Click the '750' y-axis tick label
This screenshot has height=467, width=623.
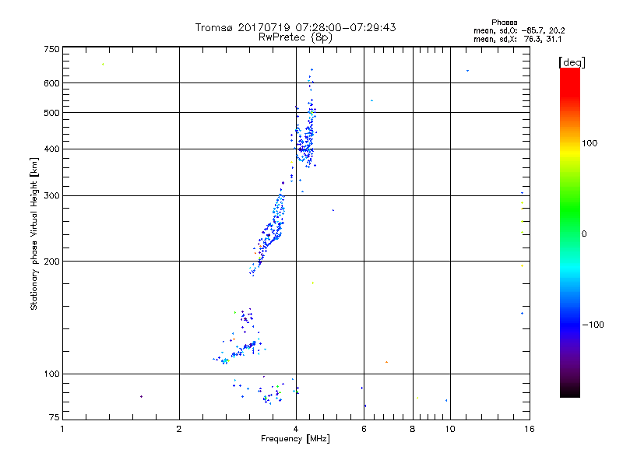[51, 49]
